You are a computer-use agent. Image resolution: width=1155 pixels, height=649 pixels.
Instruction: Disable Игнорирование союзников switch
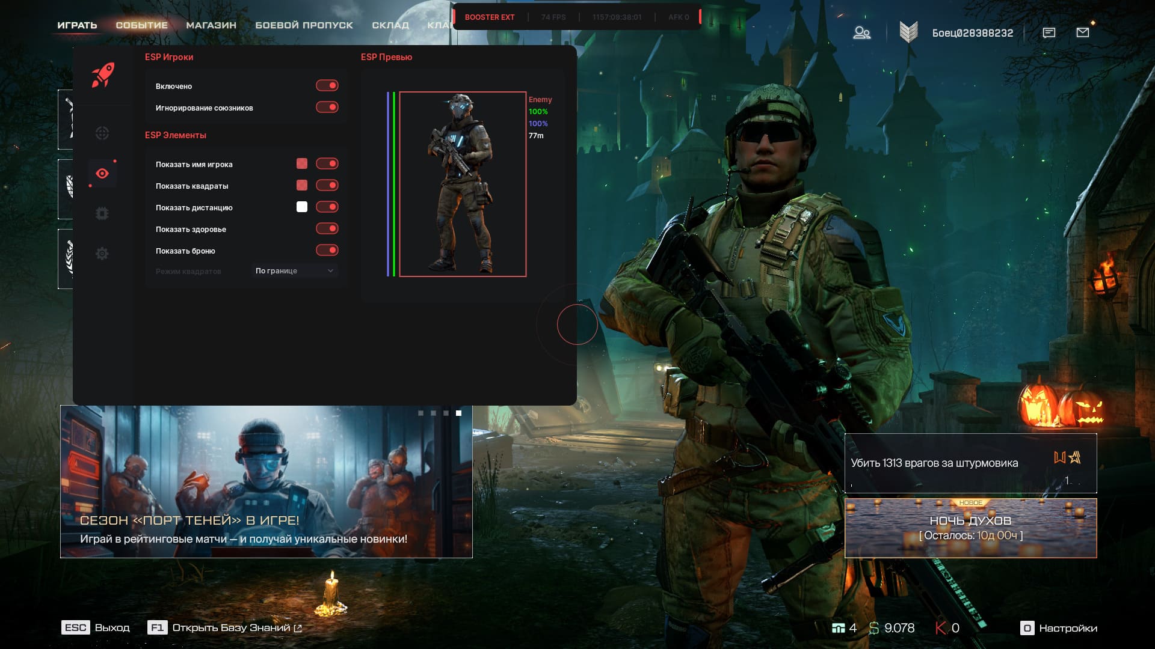[327, 108]
